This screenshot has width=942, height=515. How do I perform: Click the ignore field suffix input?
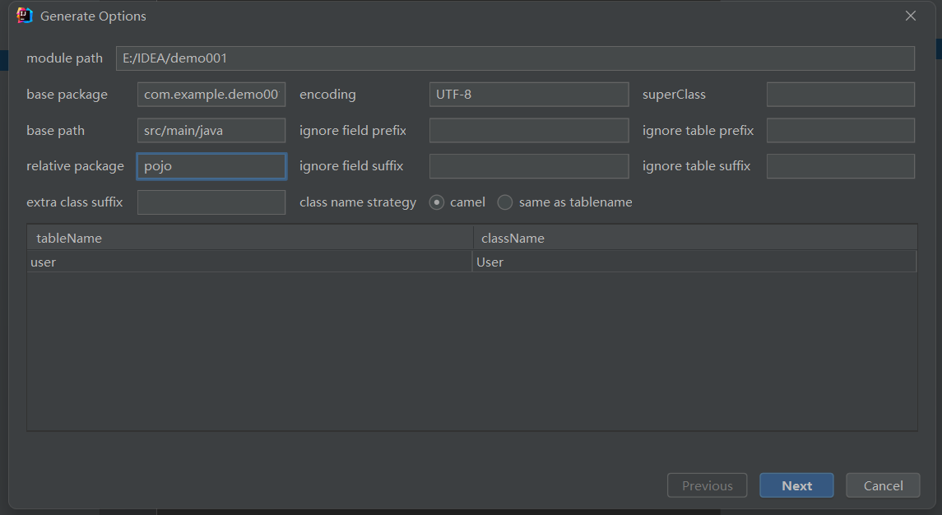pyautogui.click(x=528, y=166)
